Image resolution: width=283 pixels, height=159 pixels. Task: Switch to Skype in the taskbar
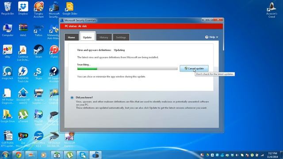[83, 155]
